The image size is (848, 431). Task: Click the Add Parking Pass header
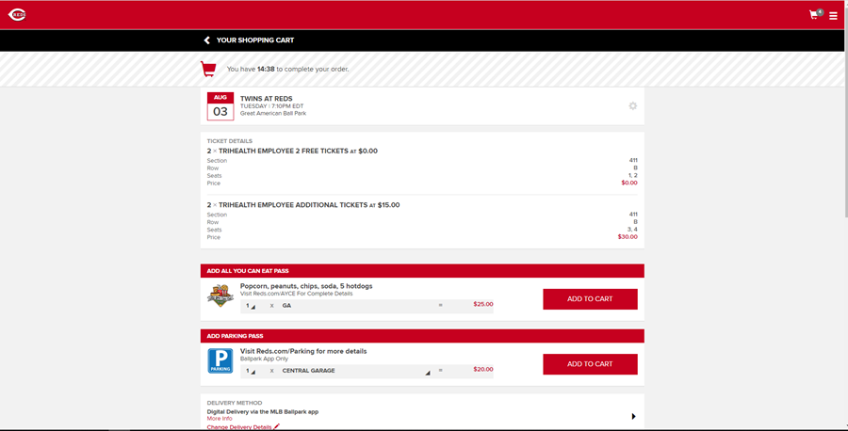pos(422,336)
